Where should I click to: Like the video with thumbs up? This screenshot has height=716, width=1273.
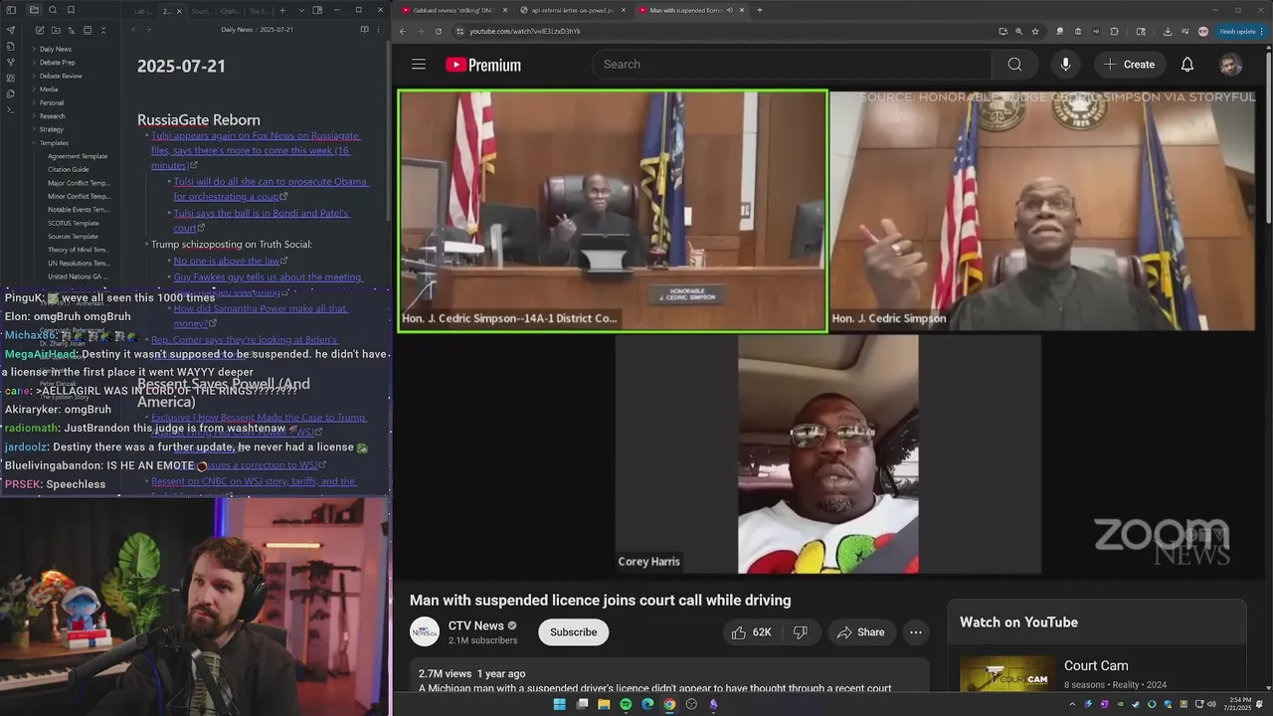(751, 632)
